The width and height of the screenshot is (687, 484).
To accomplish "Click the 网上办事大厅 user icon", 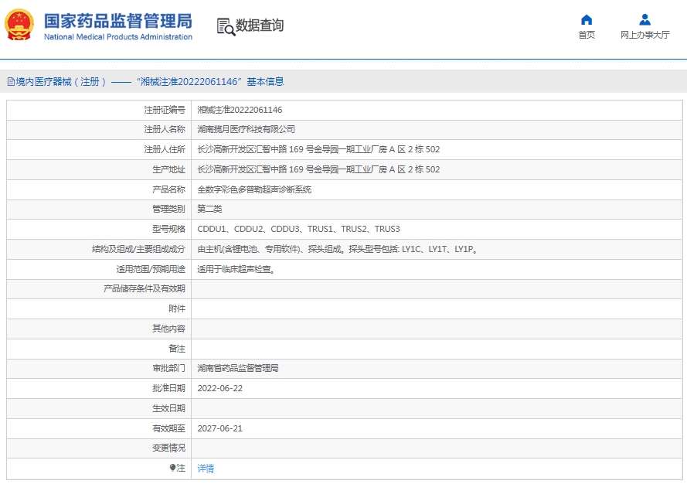I will click(x=644, y=20).
